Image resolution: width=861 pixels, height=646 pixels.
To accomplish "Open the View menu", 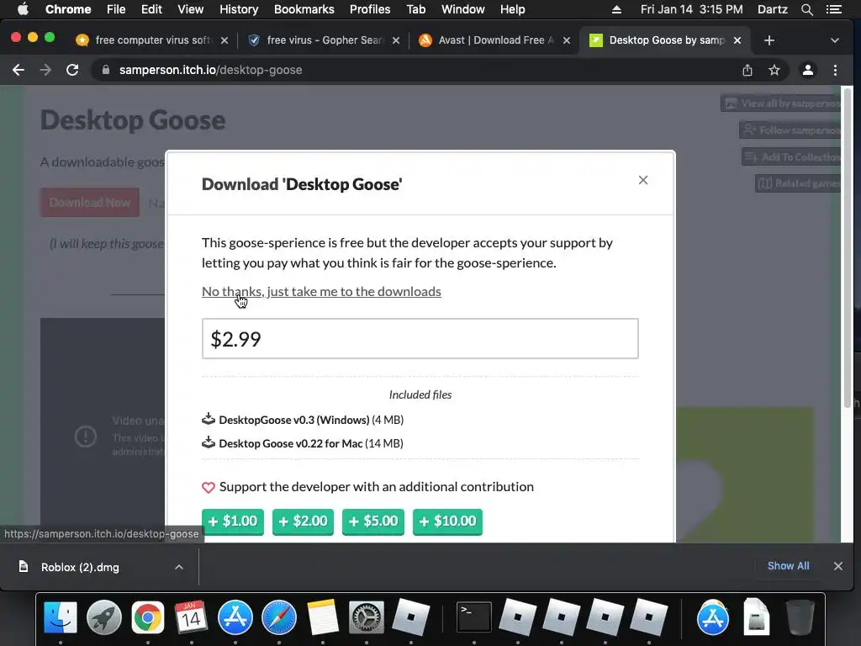I will click(x=191, y=9).
